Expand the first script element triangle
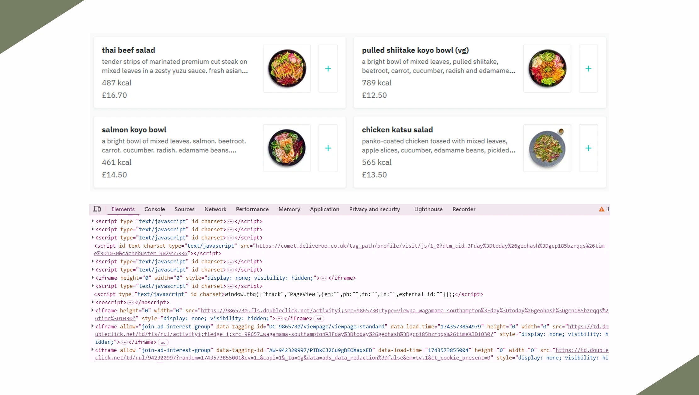The width and height of the screenshot is (699, 395). point(92,221)
